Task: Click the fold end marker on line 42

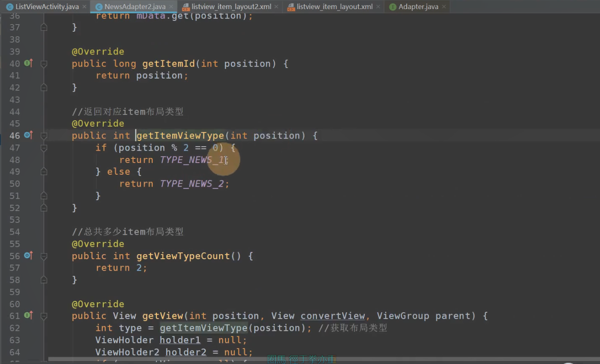Action: click(x=44, y=87)
